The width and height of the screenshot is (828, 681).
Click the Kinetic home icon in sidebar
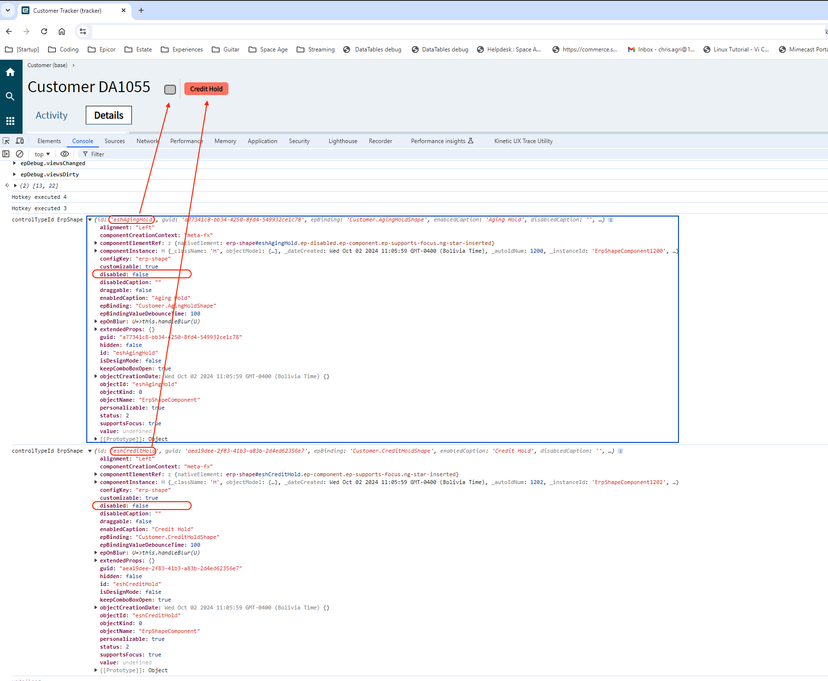pos(10,72)
